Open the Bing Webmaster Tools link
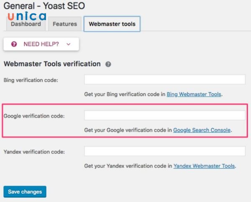Screen dimensions: 251x202 [x=194, y=94]
